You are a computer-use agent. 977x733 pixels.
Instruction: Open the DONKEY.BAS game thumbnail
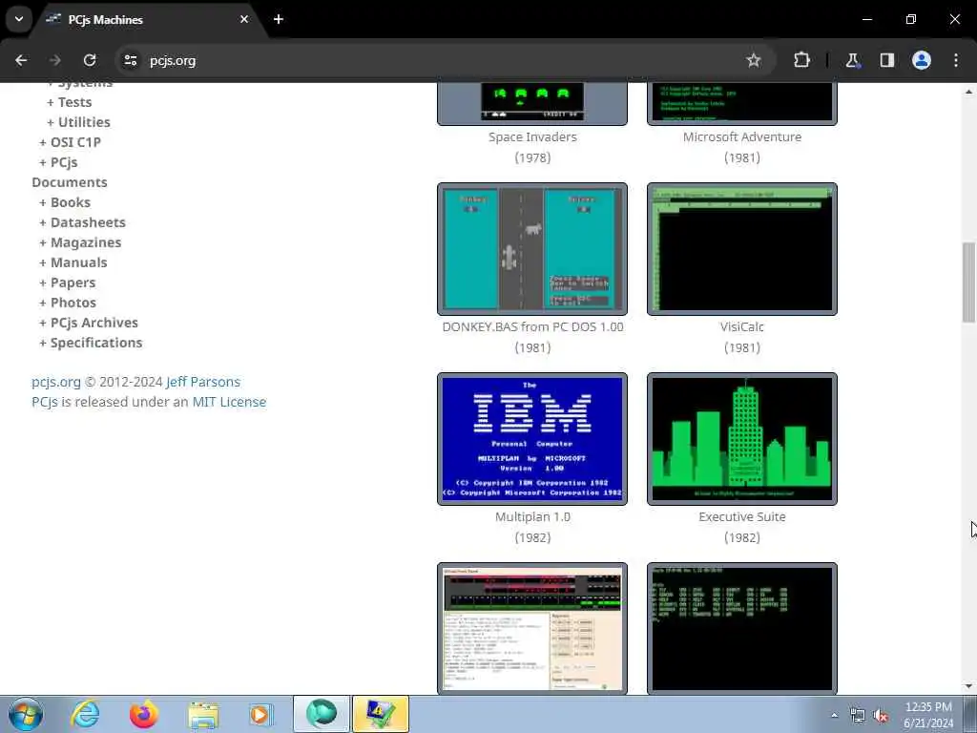532,249
